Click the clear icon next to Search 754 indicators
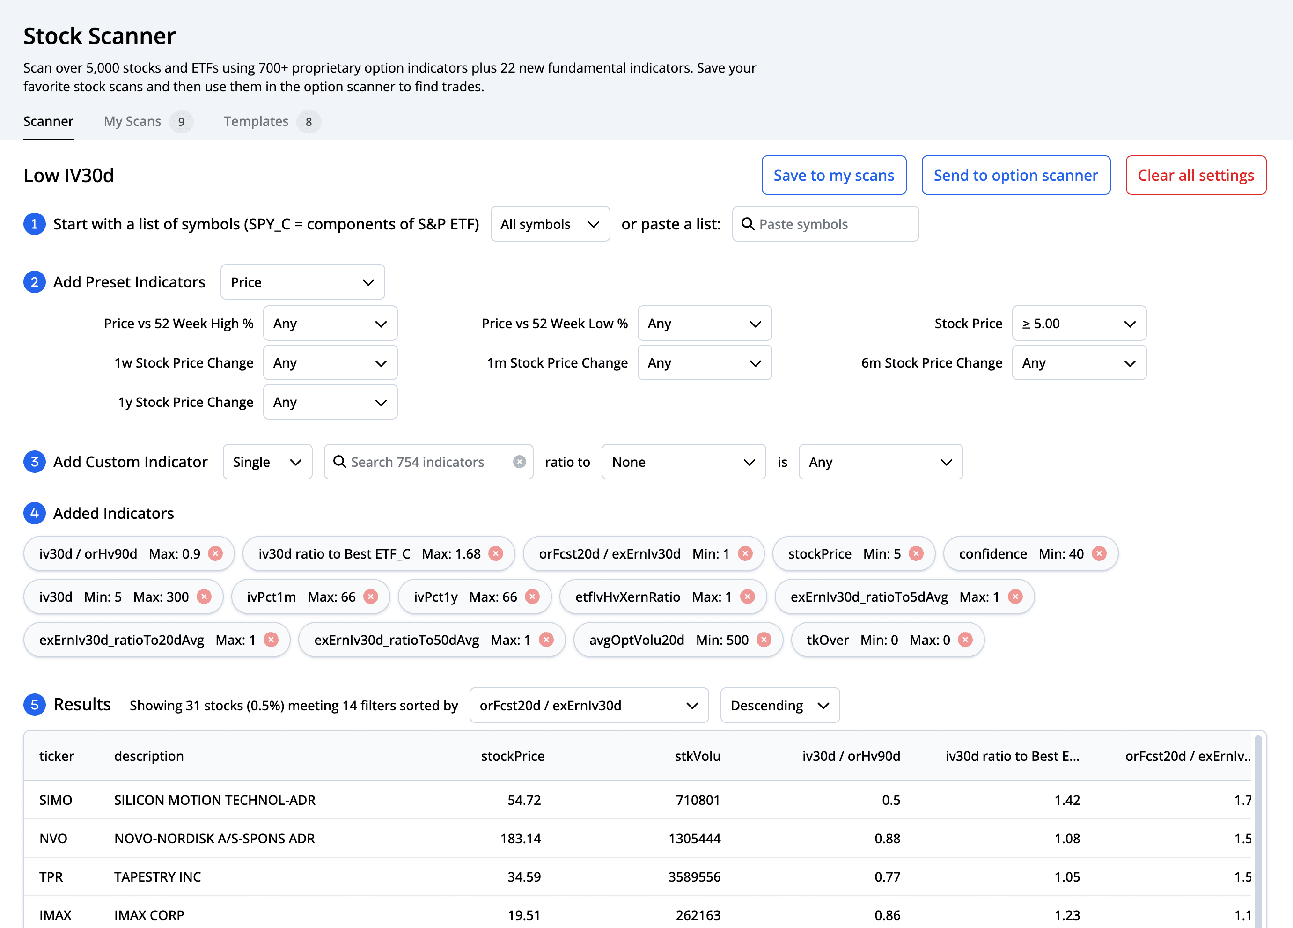 point(520,462)
